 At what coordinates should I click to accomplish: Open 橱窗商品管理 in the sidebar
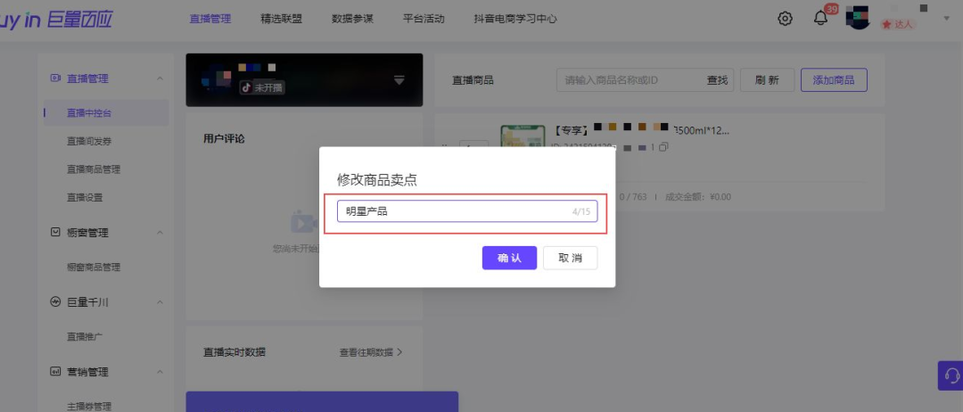94,268
